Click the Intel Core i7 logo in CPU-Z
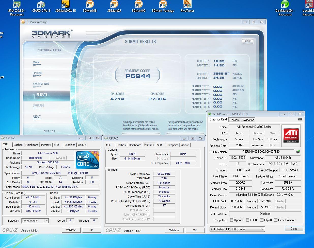The width and height of the screenshot is (314, 248). [x=87, y=160]
